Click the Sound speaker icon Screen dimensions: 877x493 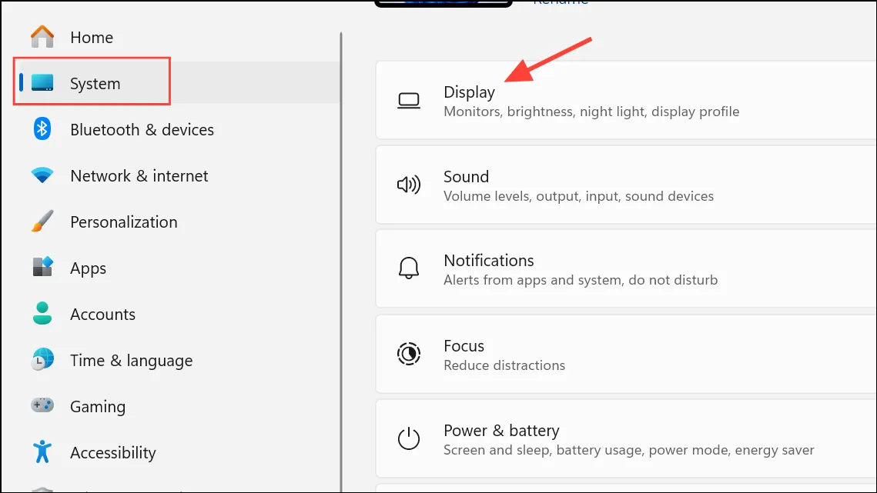coord(409,185)
